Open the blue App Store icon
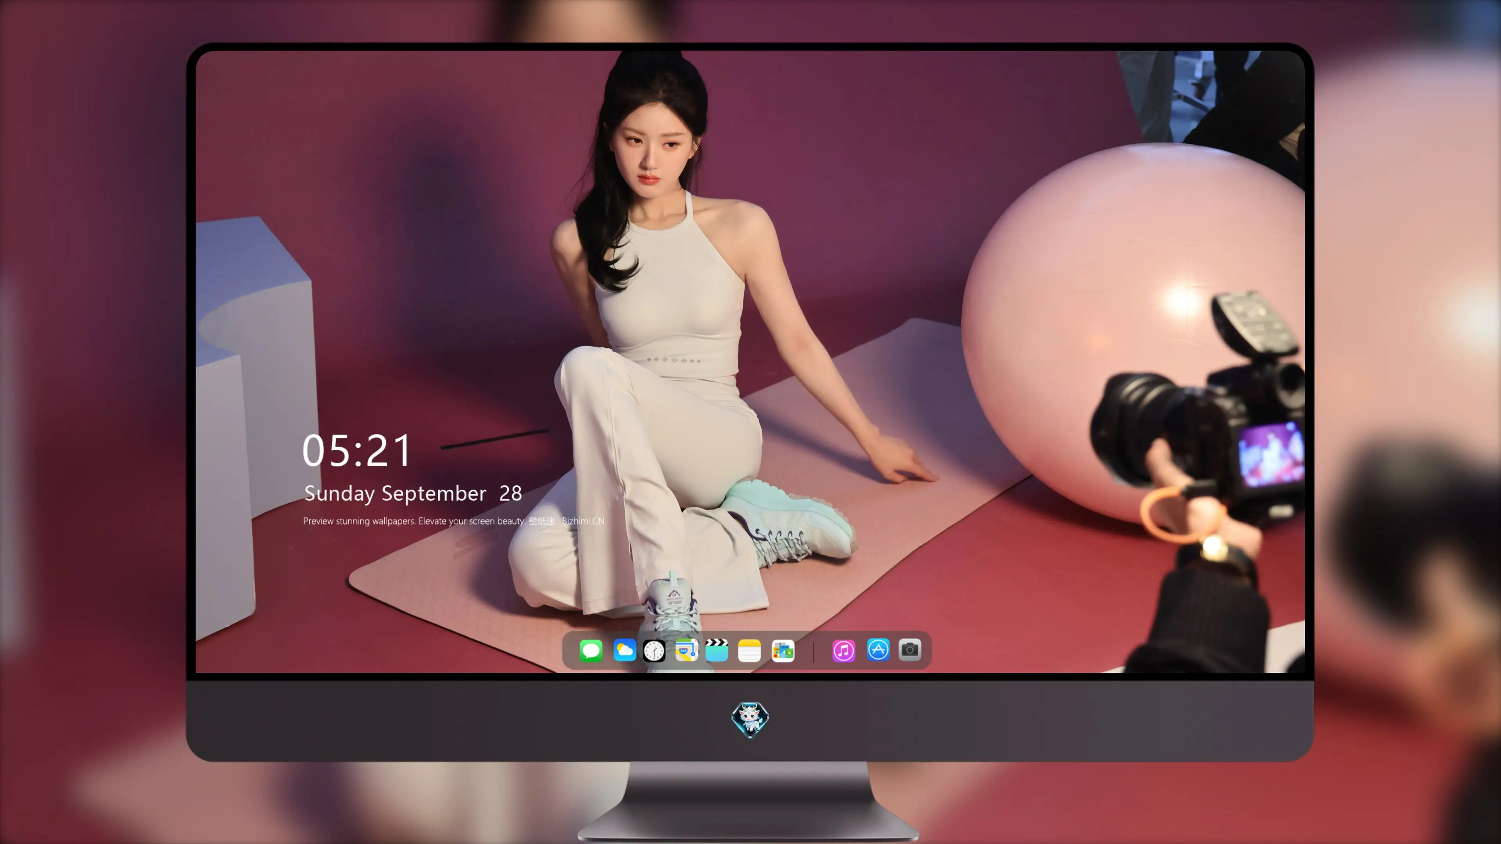Viewport: 1501px width, 844px height. pyautogui.click(x=878, y=650)
